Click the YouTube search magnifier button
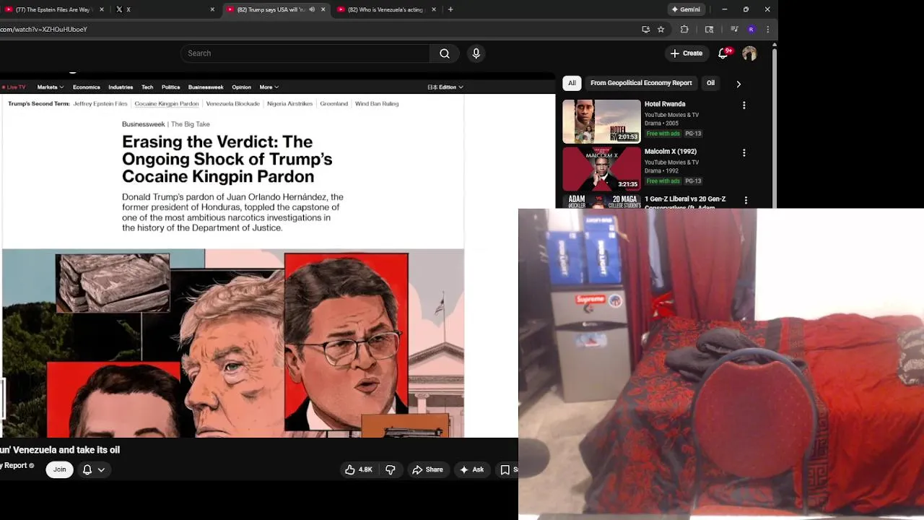Screen dimensions: 924x520 click(x=445, y=53)
